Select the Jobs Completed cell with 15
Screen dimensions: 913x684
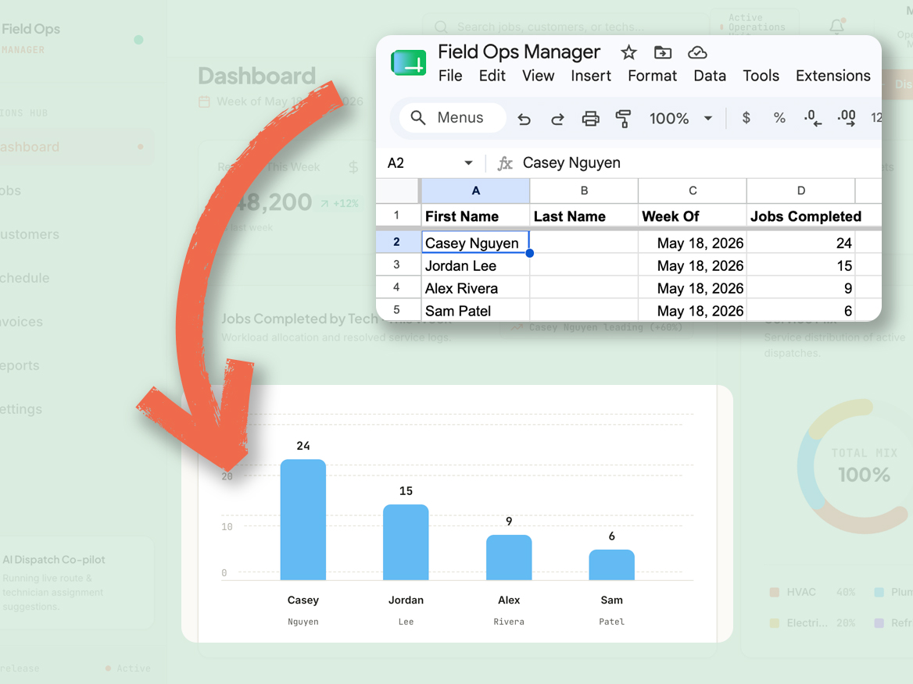click(x=800, y=265)
